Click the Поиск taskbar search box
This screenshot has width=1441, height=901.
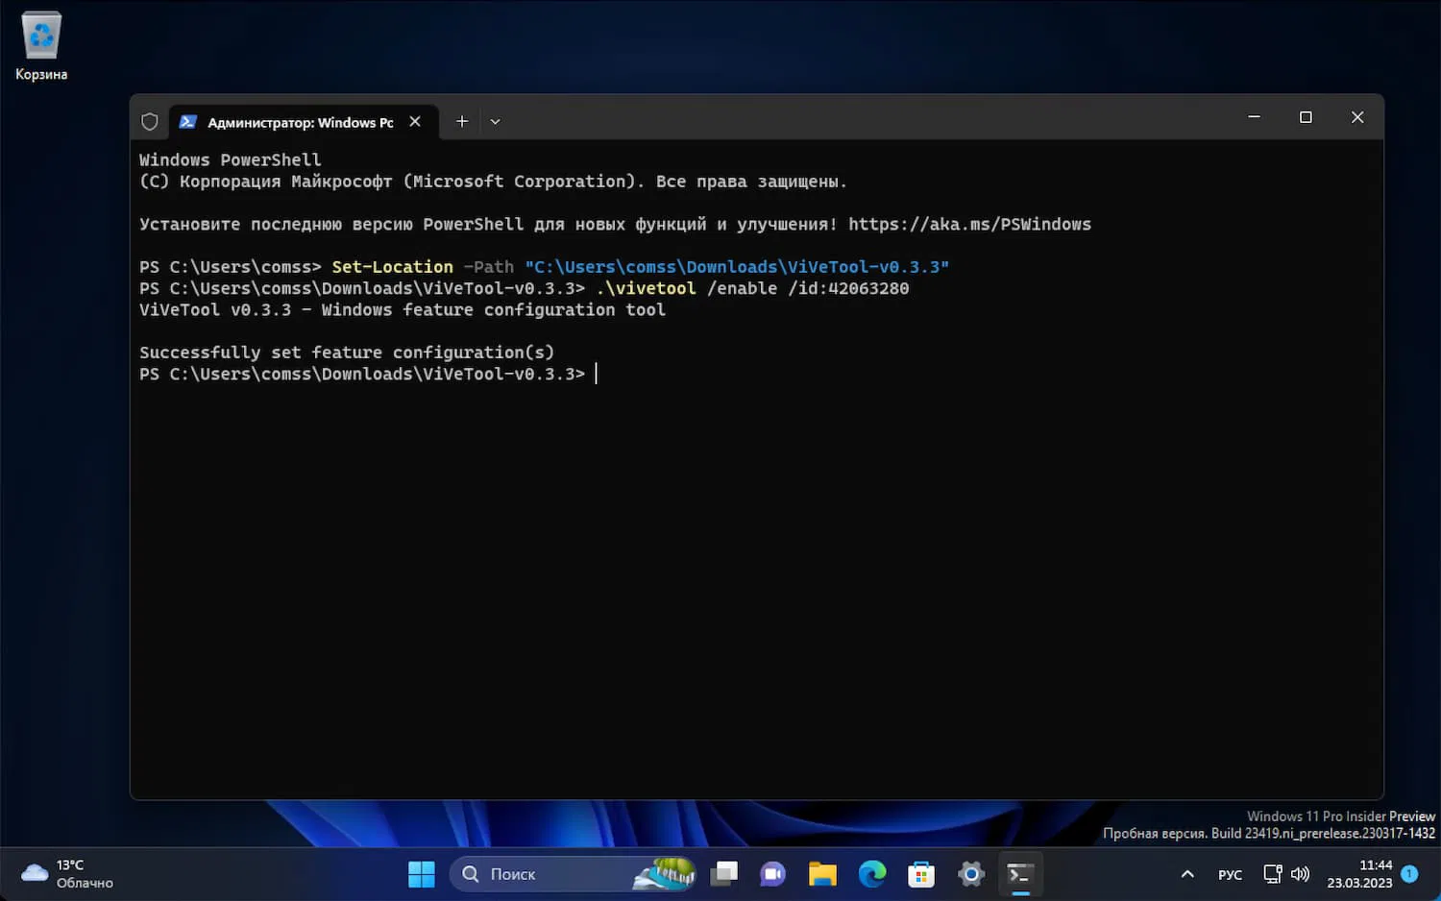point(574,874)
